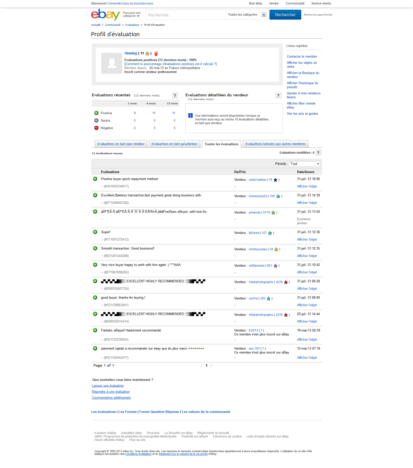Open the Communauté menu item
This screenshot has width=413, height=468.
(x=295, y=4)
